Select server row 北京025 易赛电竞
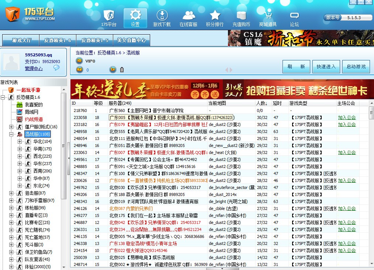 coord(220,257)
